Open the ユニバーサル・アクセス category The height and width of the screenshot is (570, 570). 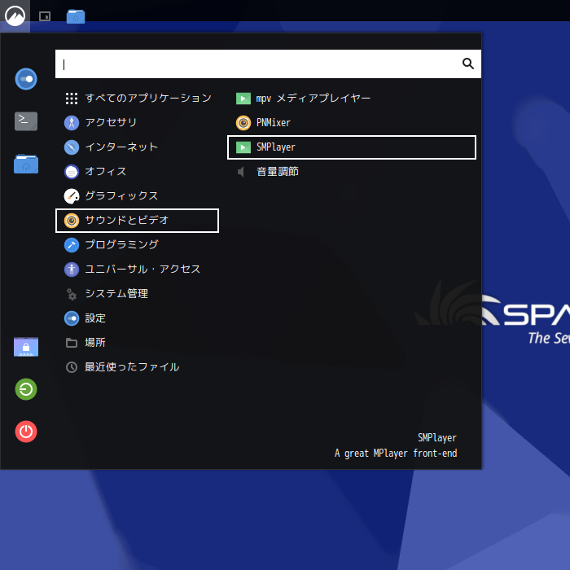[x=137, y=270]
